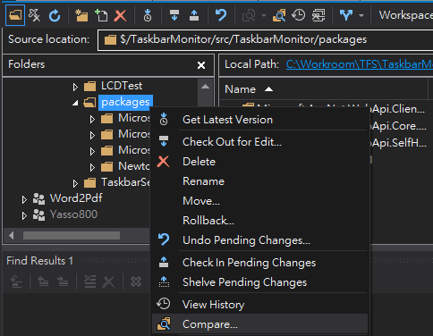The height and width of the screenshot is (336, 433).
Task: Click the Compare toolbar icon
Action: (x=279, y=15)
